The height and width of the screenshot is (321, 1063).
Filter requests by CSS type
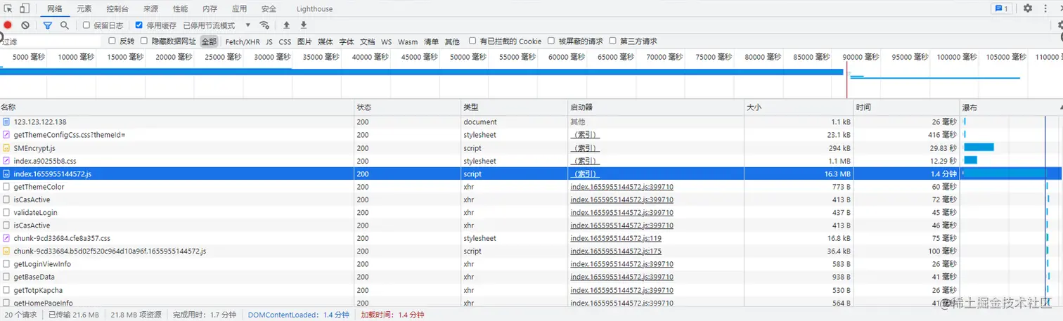point(285,41)
